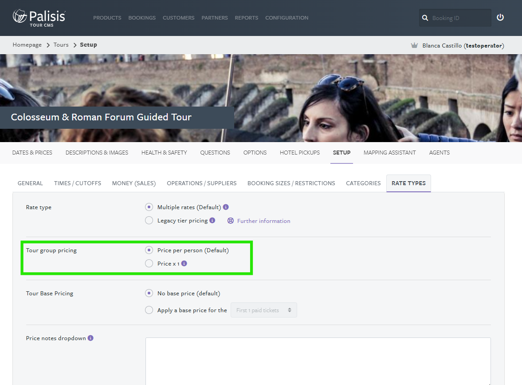Open the MONEY (SALES) sub-tab
This screenshot has width=522, height=385.
click(134, 183)
